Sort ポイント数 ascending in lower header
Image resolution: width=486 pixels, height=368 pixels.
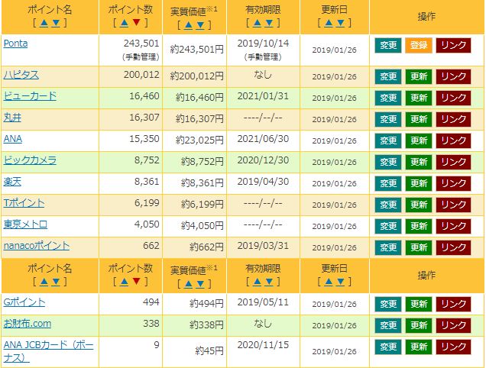[x=124, y=282]
